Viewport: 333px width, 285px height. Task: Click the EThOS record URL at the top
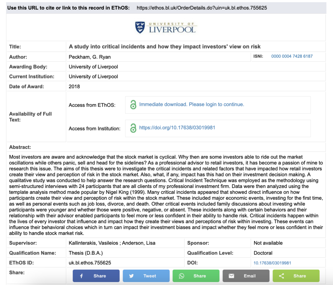[x=202, y=8]
